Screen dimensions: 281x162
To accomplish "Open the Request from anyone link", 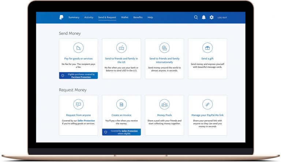I will coord(78,115).
